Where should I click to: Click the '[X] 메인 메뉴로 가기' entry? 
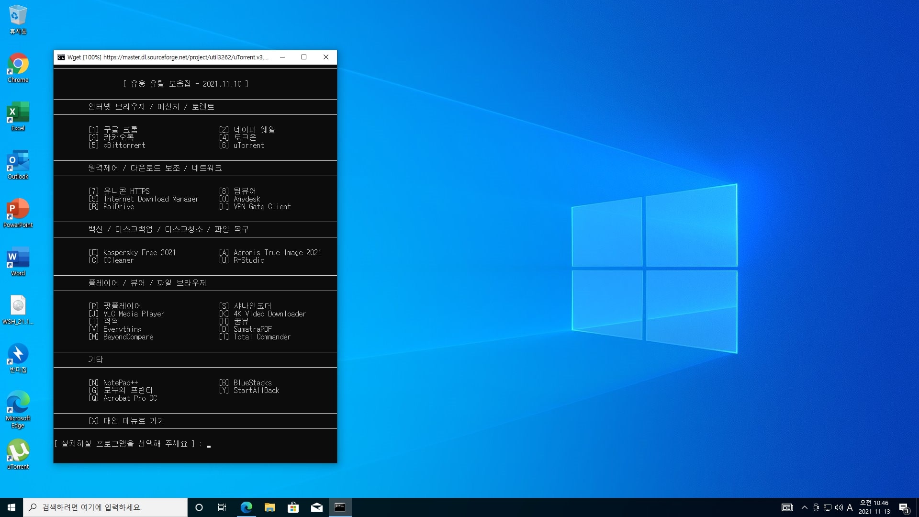point(126,421)
